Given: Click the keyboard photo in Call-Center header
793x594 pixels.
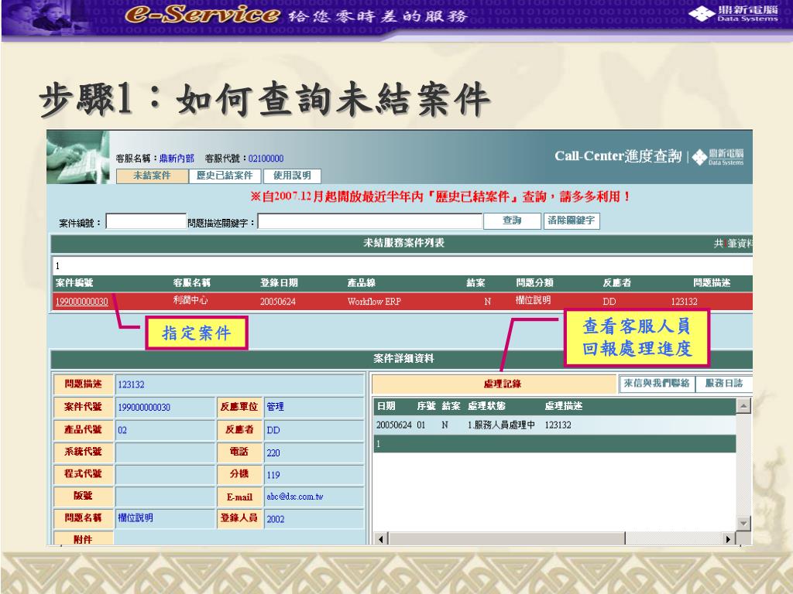Looking at the screenshot, I should pyautogui.click(x=78, y=157).
